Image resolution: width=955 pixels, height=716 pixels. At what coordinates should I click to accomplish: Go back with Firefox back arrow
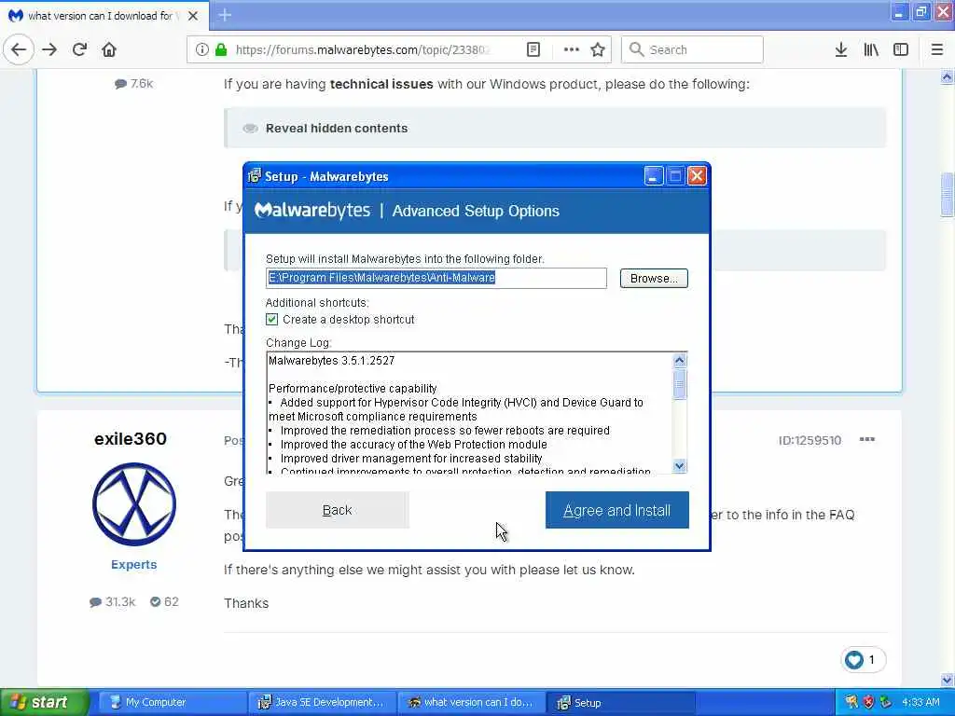pos(19,49)
